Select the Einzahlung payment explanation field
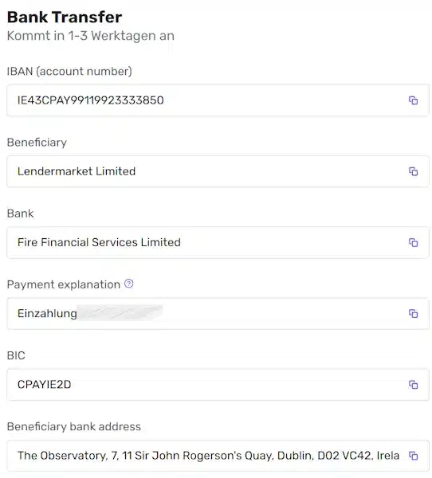This screenshot has width=432, height=478. click(218, 313)
